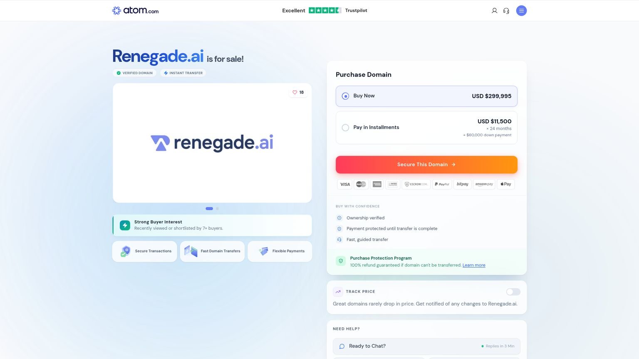Click the bitpay payment badge
The height and width of the screenshot is (359, 639).
tap(463, 184)
